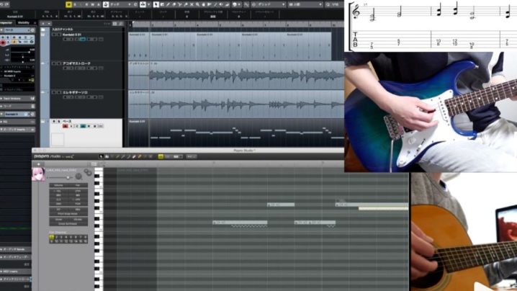517x291 pixels.
Task: Click the Cross Synthesis button in Piapro
Action: tap(68, 224)
